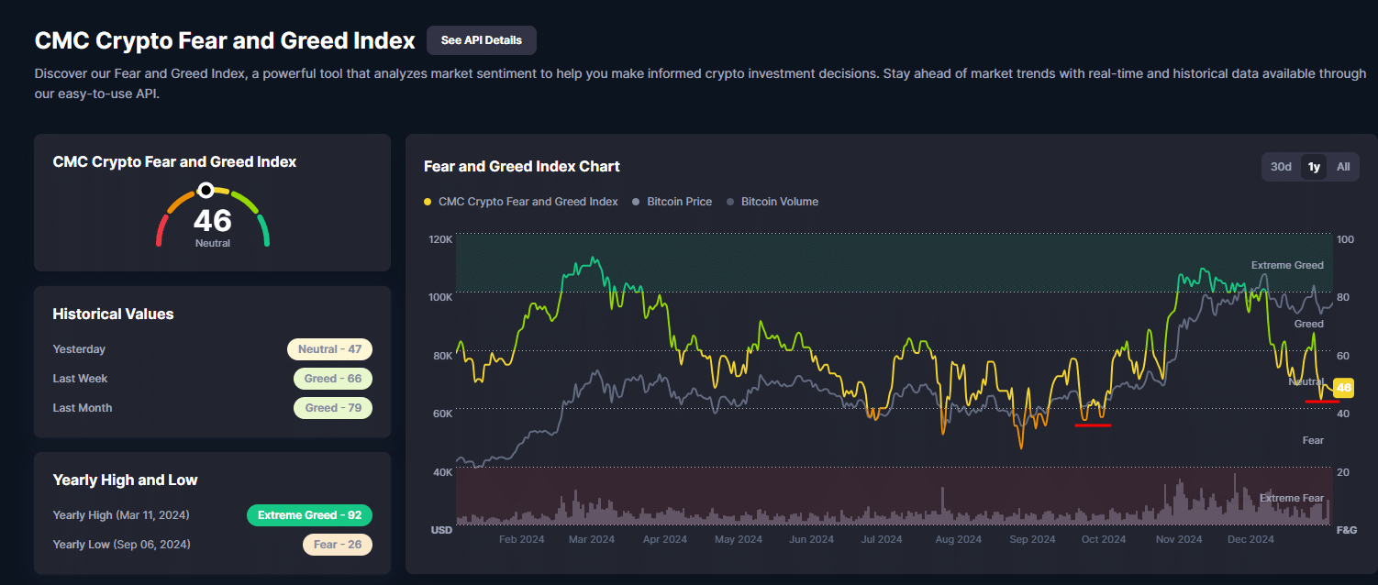Click Yearly Low (Sep 06, 2024) label
The width and height of the screenshot is (1378, 585).
122,545
